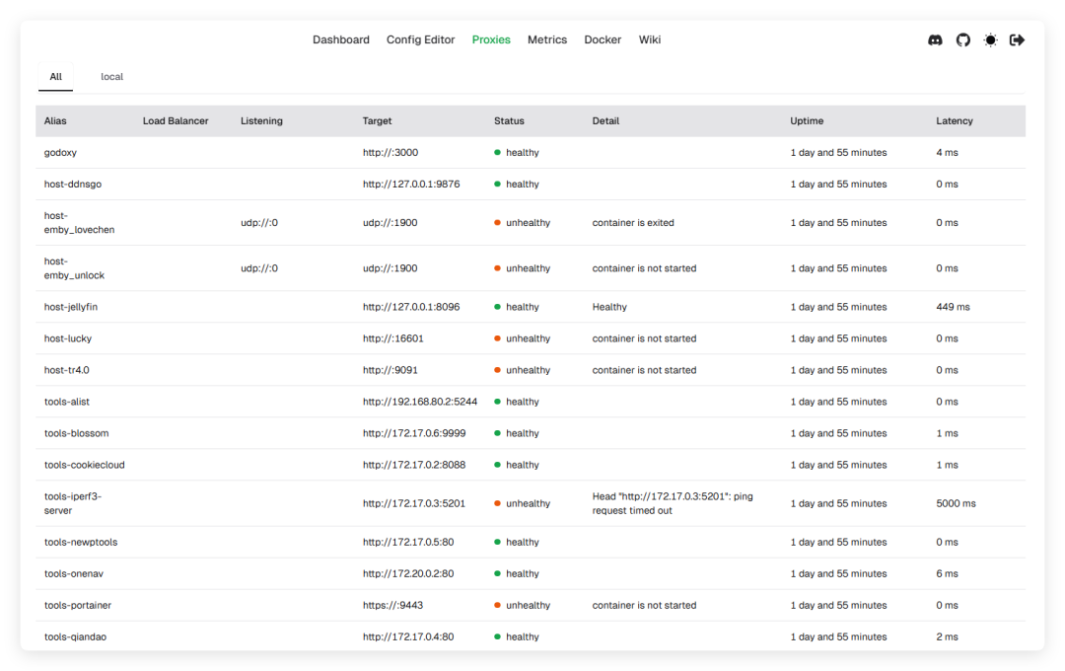
Task: Sort by the Alias column header
Action: click(55, 121)
